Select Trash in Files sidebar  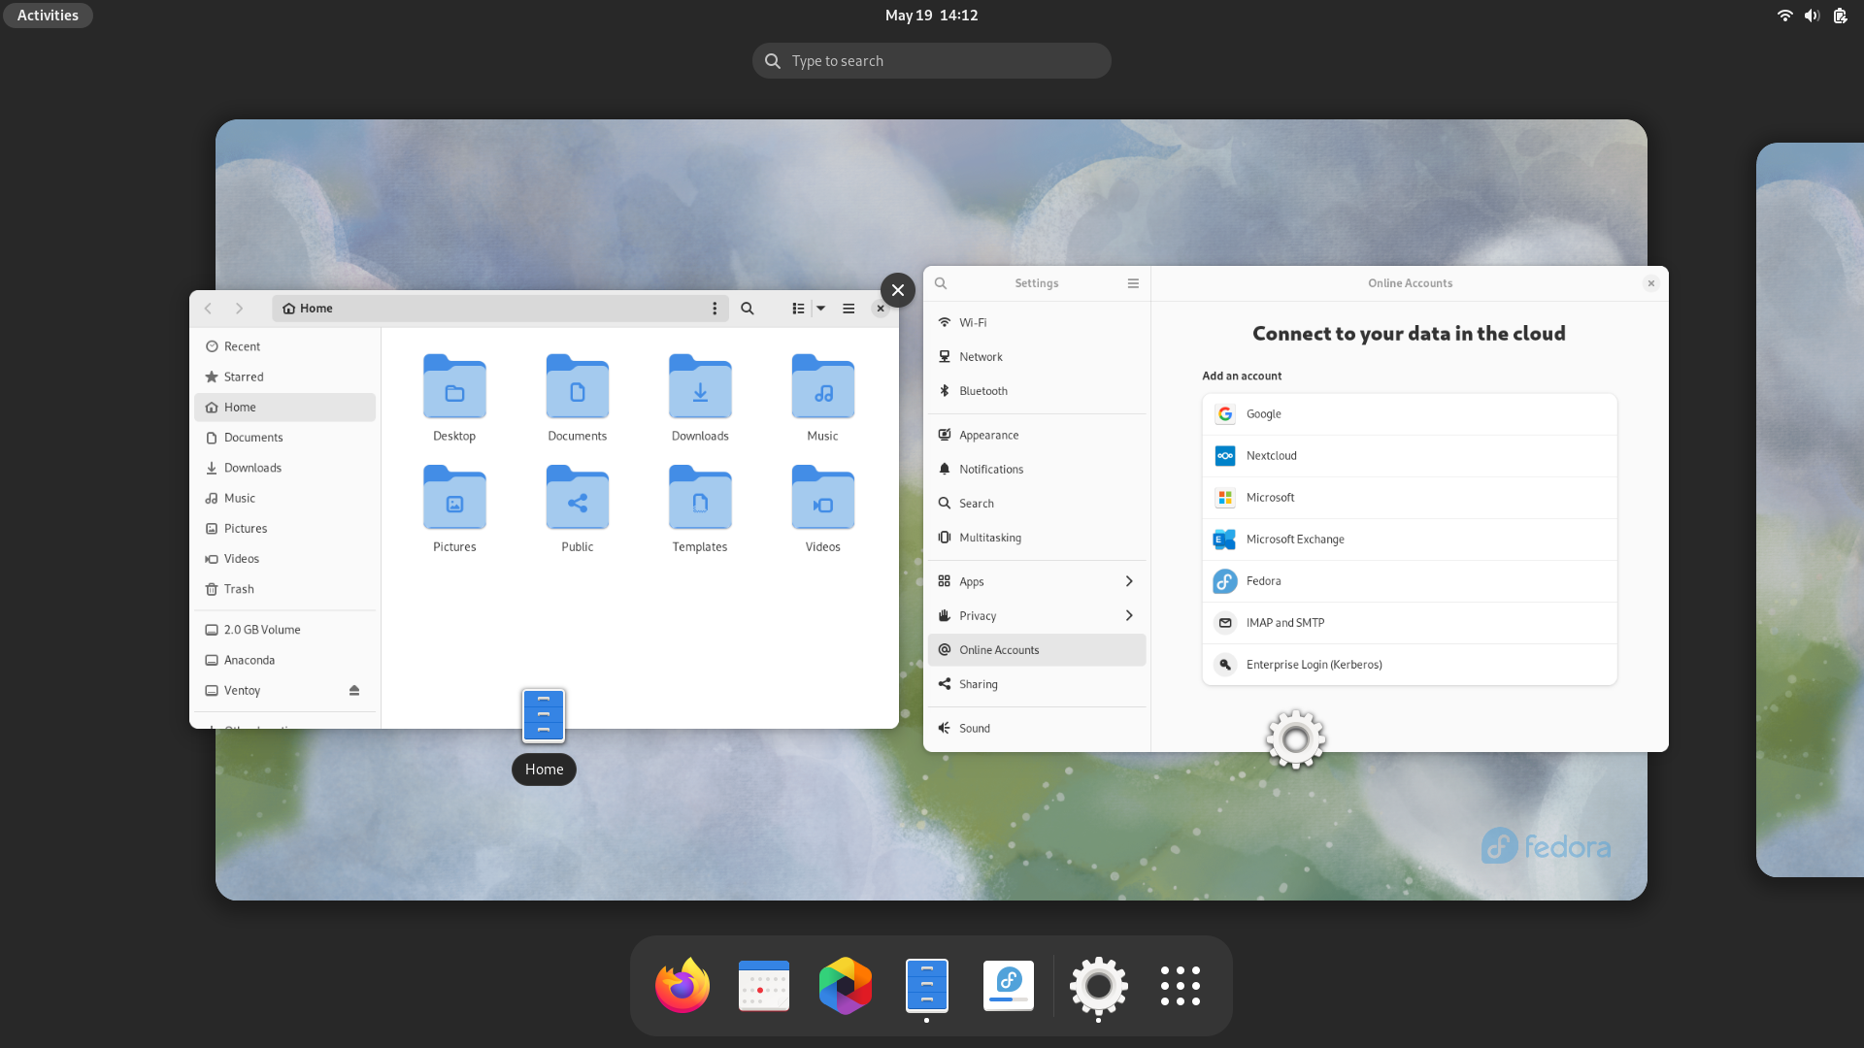(x=284, y=589)
